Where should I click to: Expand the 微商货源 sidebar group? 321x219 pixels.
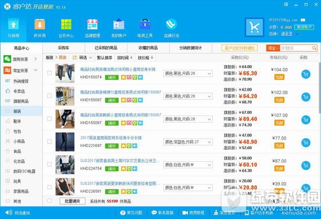coord(35,59)
